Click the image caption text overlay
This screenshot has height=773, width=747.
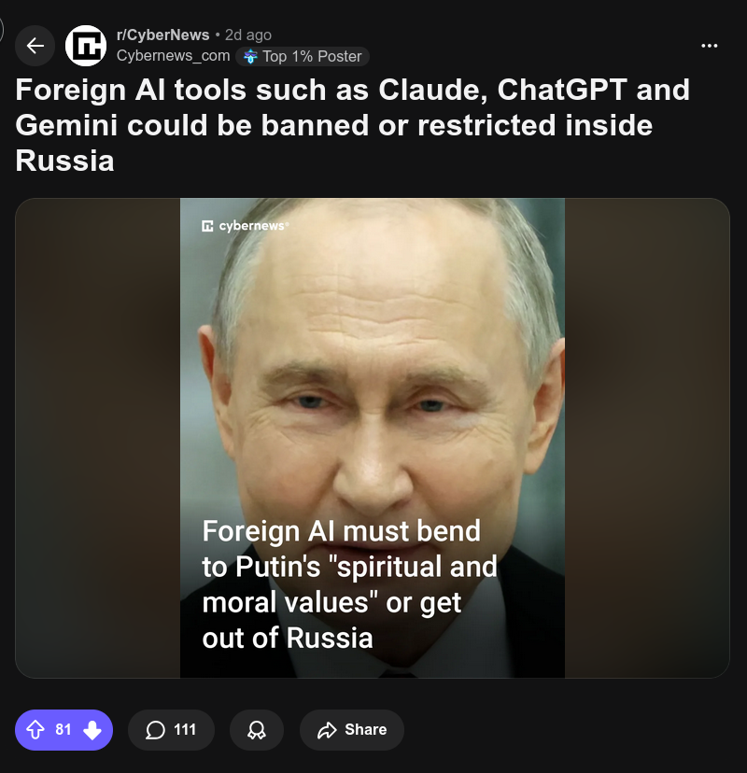[349, 584]
